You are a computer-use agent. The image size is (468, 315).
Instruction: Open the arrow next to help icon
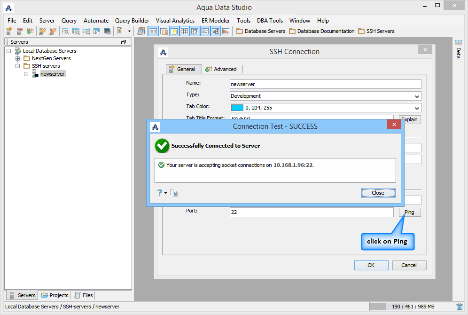[166, 193]
